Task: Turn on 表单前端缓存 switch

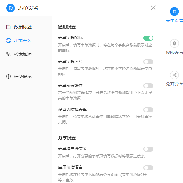Action: (148, 86)
